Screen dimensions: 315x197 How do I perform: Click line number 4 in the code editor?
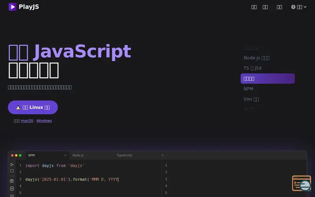tap(20, 186)
